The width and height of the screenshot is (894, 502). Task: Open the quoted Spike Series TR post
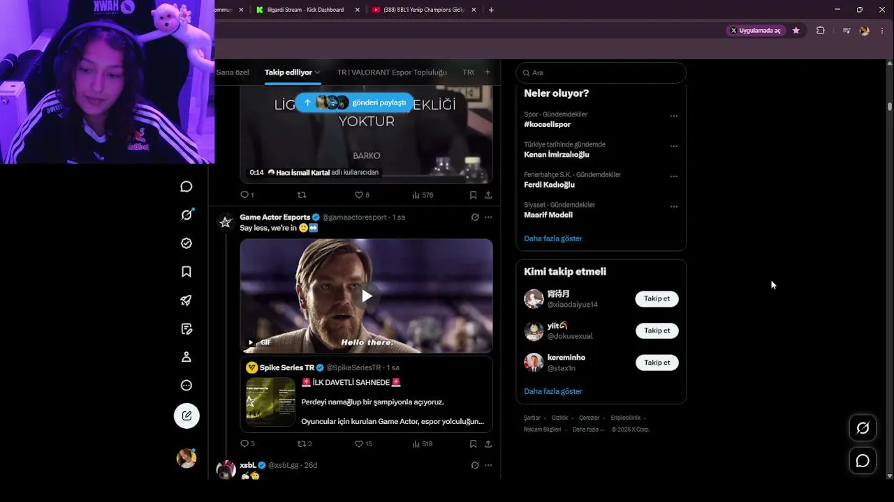click(x=367, y=395)
